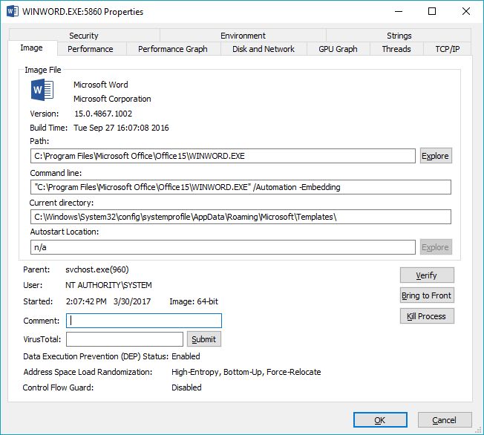The image size is (484, 435).
Task: Click the Control Flow Guard Disabled value
Action: point(186,387)
